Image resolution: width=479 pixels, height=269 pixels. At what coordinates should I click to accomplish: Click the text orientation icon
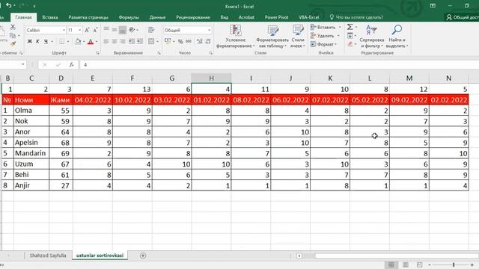tap(132, 30)
